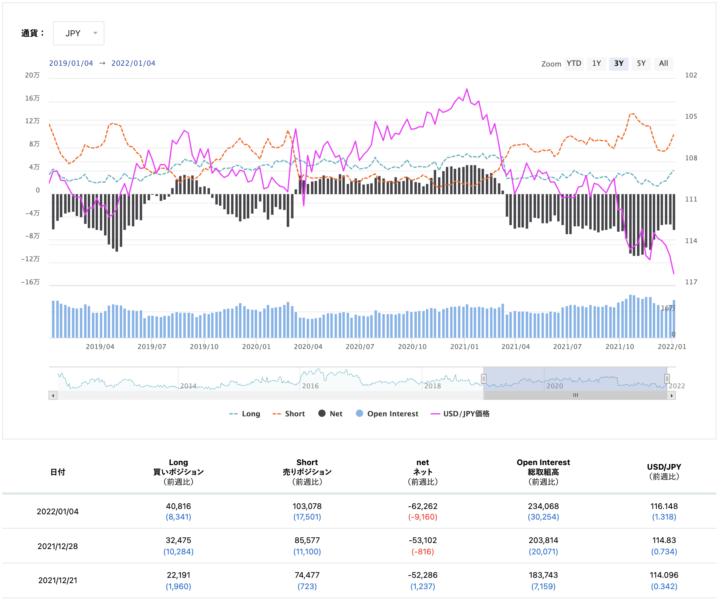This screenshot has height=602, width=721.
Task: Click the 日付 column header
Action: pyautogui.click(x=58, y=472)
